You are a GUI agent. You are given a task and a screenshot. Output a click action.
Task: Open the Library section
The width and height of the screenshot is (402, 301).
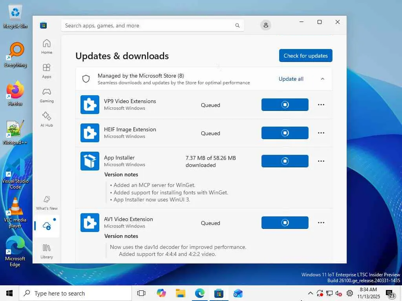(x=47, y=251)
